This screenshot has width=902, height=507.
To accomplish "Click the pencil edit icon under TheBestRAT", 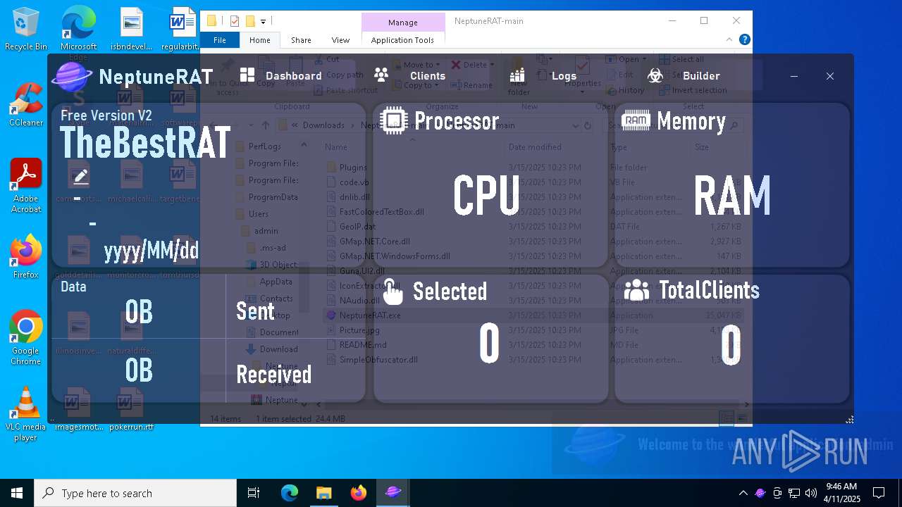I will (80, 176).
